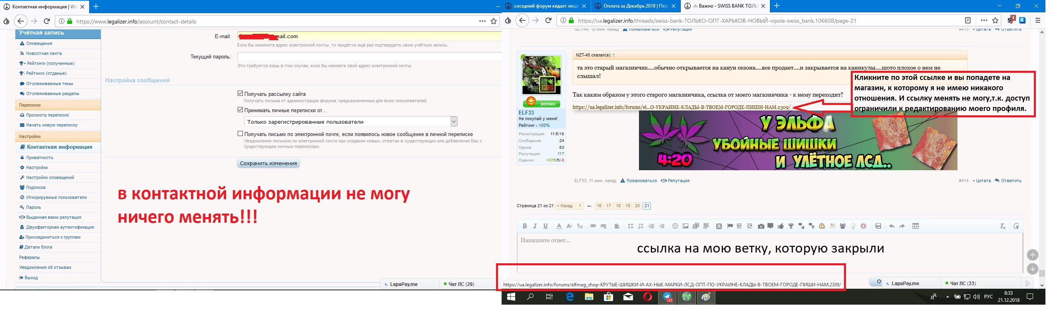
Task: Click the 'Сохранить изменения' button
Action: [x=268, y=163]
